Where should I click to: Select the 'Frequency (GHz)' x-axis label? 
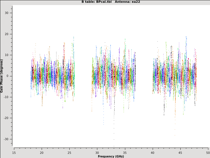click(111, 156)
